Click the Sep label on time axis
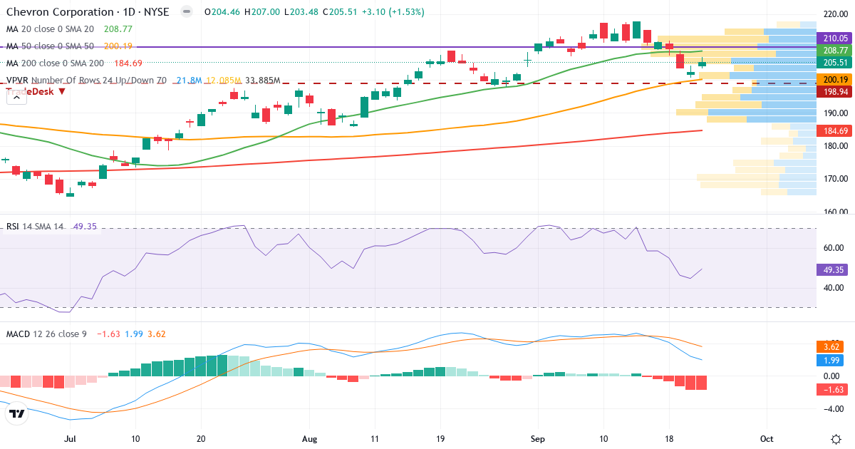 point(537,439)
